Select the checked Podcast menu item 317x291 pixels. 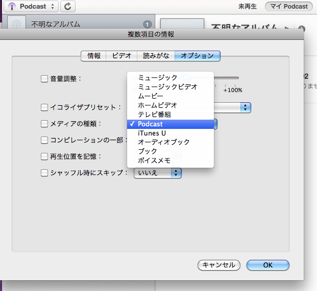coord(170,124)
